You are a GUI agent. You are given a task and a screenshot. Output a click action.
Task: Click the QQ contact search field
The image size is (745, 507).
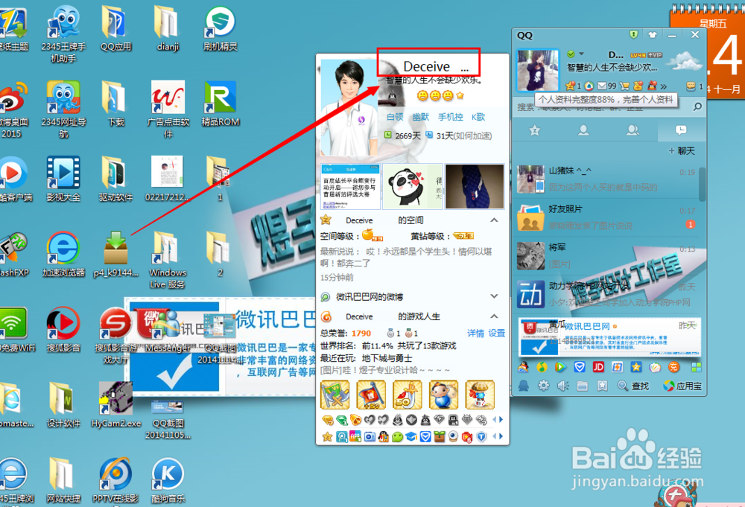point(601,107)
